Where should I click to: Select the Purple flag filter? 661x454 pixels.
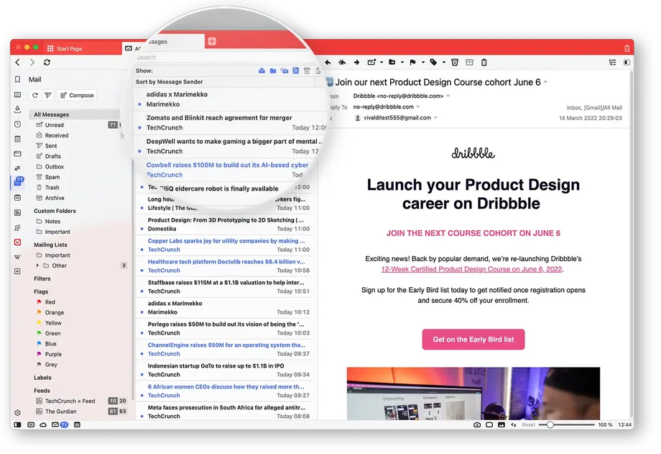53,354
